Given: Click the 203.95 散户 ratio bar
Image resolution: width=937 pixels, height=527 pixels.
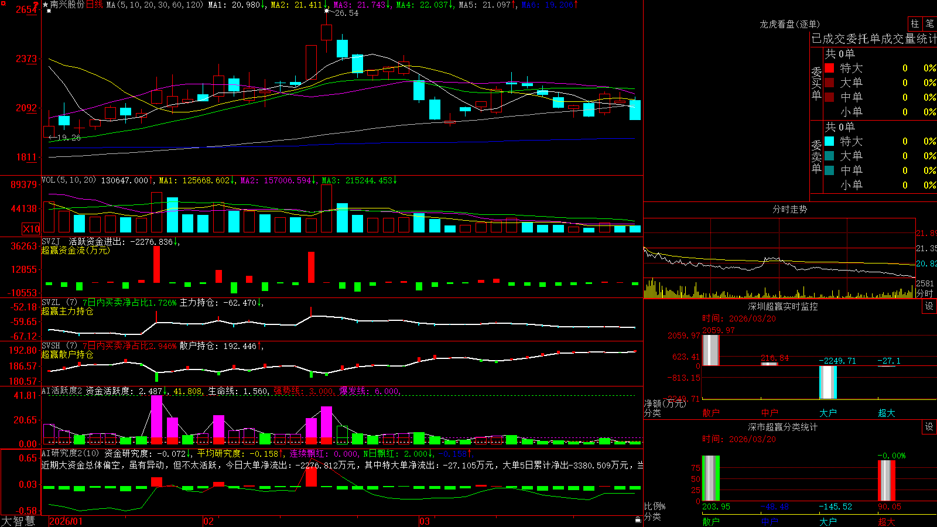Looking at the screenshot, I should [x=711, y=478].
